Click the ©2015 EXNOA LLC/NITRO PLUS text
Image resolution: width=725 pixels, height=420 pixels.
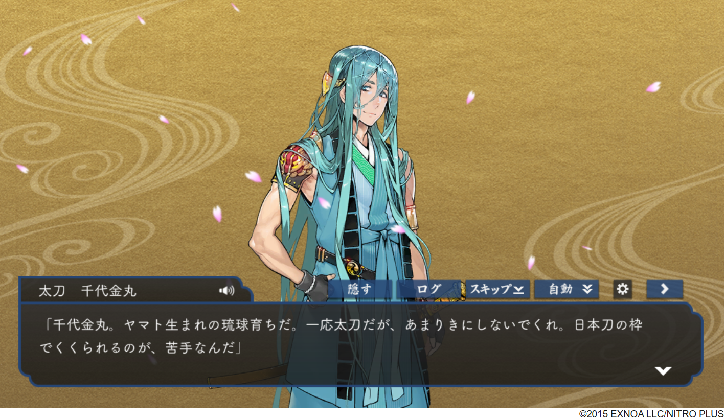click(651, 414)
